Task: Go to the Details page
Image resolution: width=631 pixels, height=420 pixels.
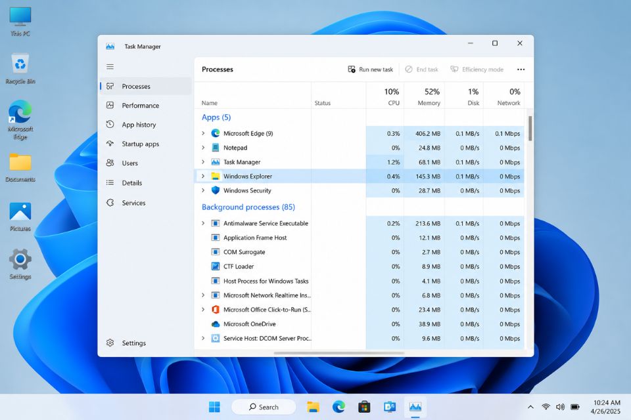Action: (x=146, y=183)
